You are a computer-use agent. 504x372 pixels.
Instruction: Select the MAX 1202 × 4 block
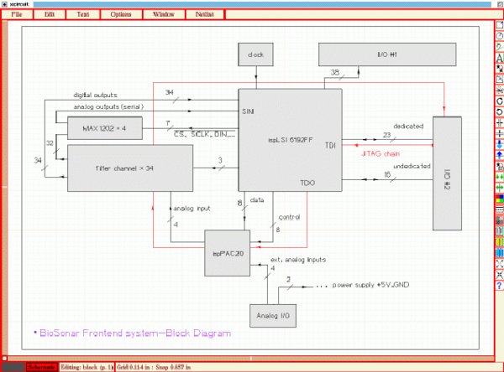pos(105,128)
